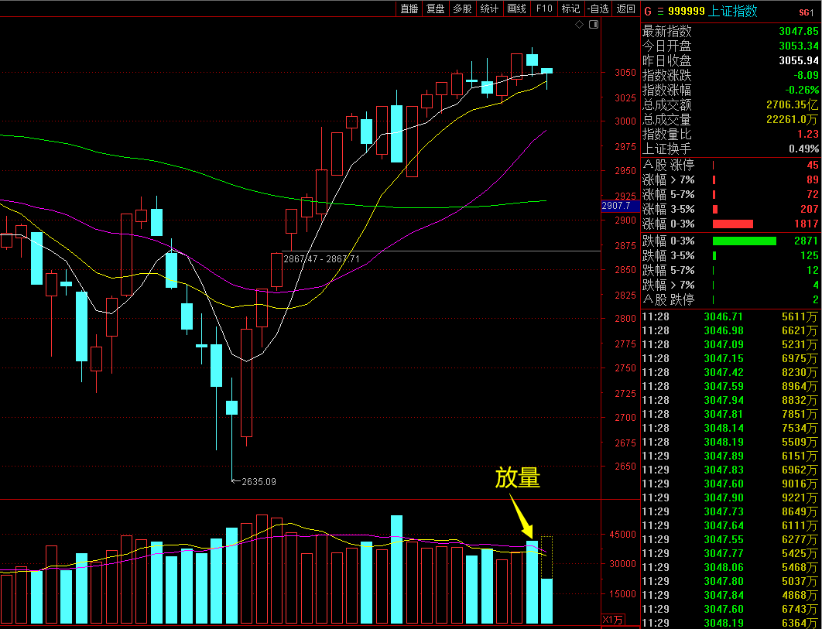The image size is (822, 629).
Task: Click the 涨幅 > 7% row
Action: click(x=730, y=179)
